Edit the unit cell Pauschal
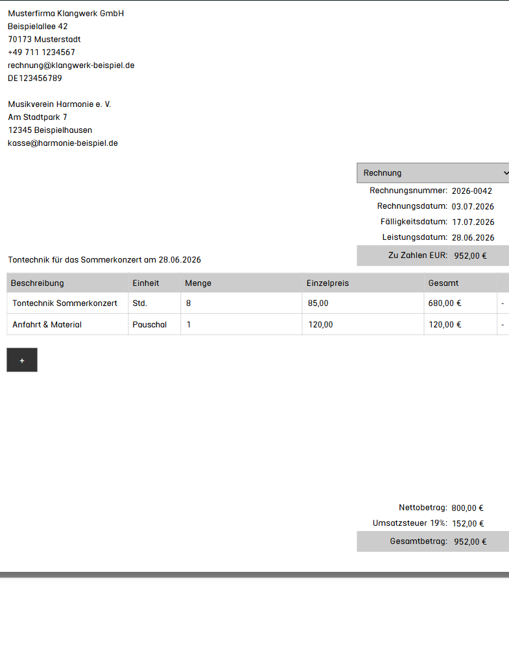The width and height of the screenshot is (509, 662). pos(154,325)
